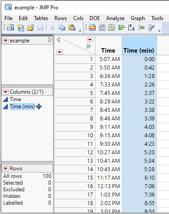Click the Time column continuous modeling icon
Image resolution: width=169 pixels, height=214 pixels.
[x=5, y=99]
